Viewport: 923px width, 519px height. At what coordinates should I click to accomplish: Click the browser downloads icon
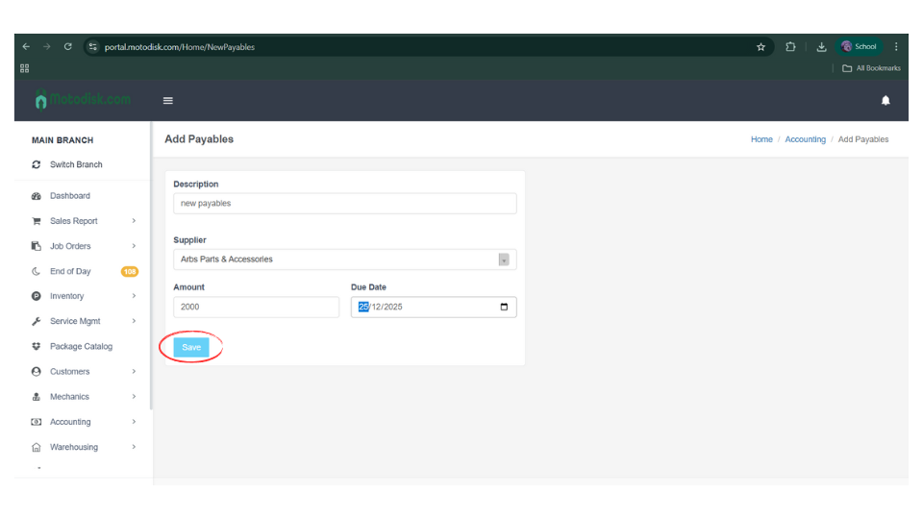pyautogui.click(x=821, y=46)
